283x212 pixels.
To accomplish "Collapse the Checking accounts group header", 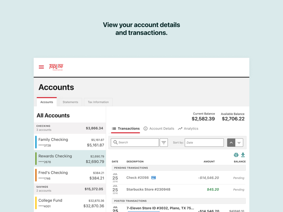I will point(70,128).
